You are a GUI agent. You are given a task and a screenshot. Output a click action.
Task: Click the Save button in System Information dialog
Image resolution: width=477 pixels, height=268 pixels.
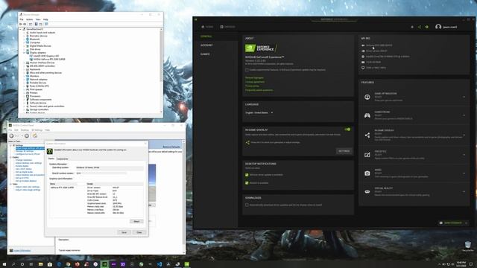[x=124, y=232]
